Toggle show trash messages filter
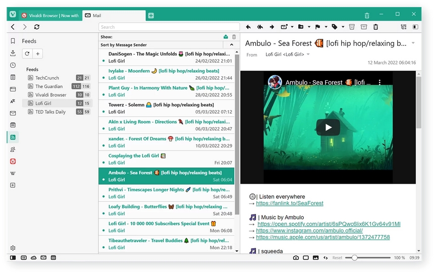Image resolution: width=434 pixels, height=273 pixels. coord(234,37)
